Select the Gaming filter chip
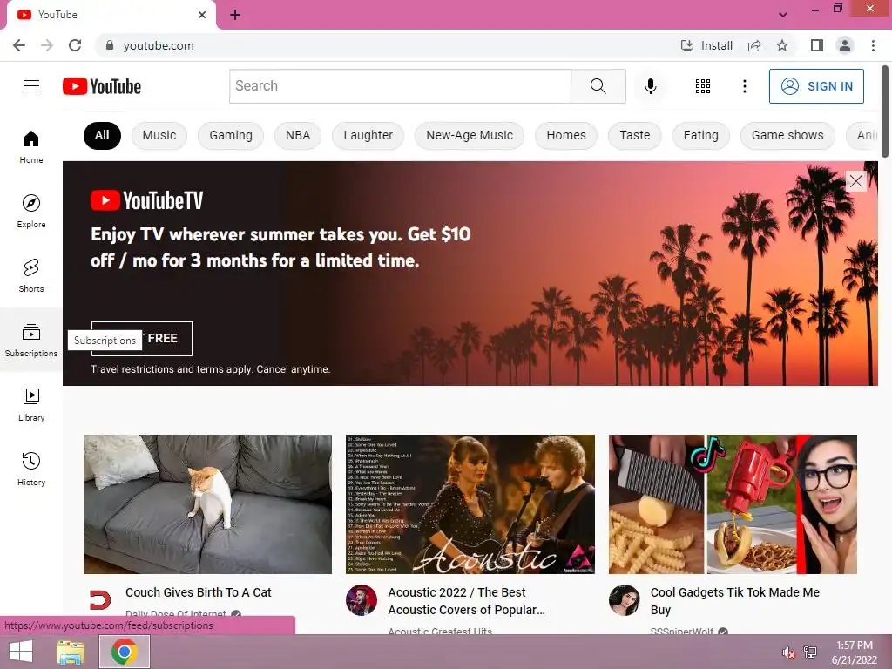 coord(231,135)
